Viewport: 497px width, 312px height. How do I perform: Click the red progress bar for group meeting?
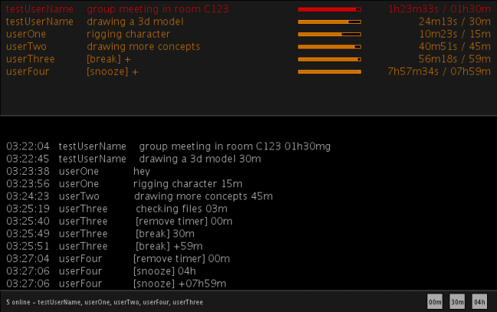coord(329,9)
